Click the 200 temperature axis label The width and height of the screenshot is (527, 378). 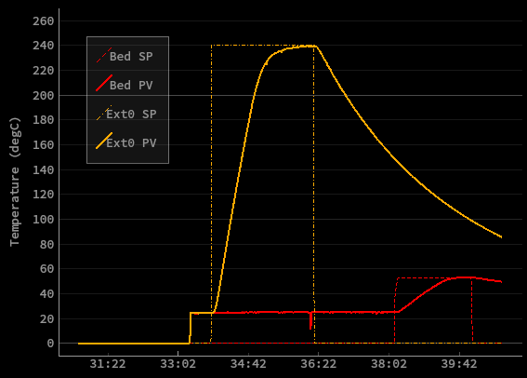[x=44, y=96]
